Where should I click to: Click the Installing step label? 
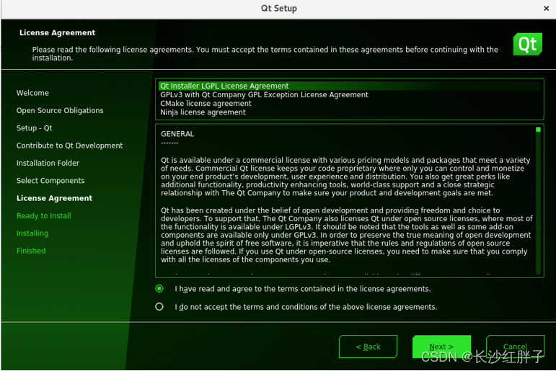32,233
